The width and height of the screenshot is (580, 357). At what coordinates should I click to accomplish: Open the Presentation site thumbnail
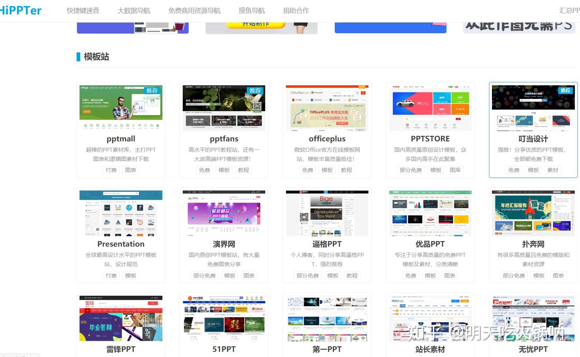coord(121,213)
